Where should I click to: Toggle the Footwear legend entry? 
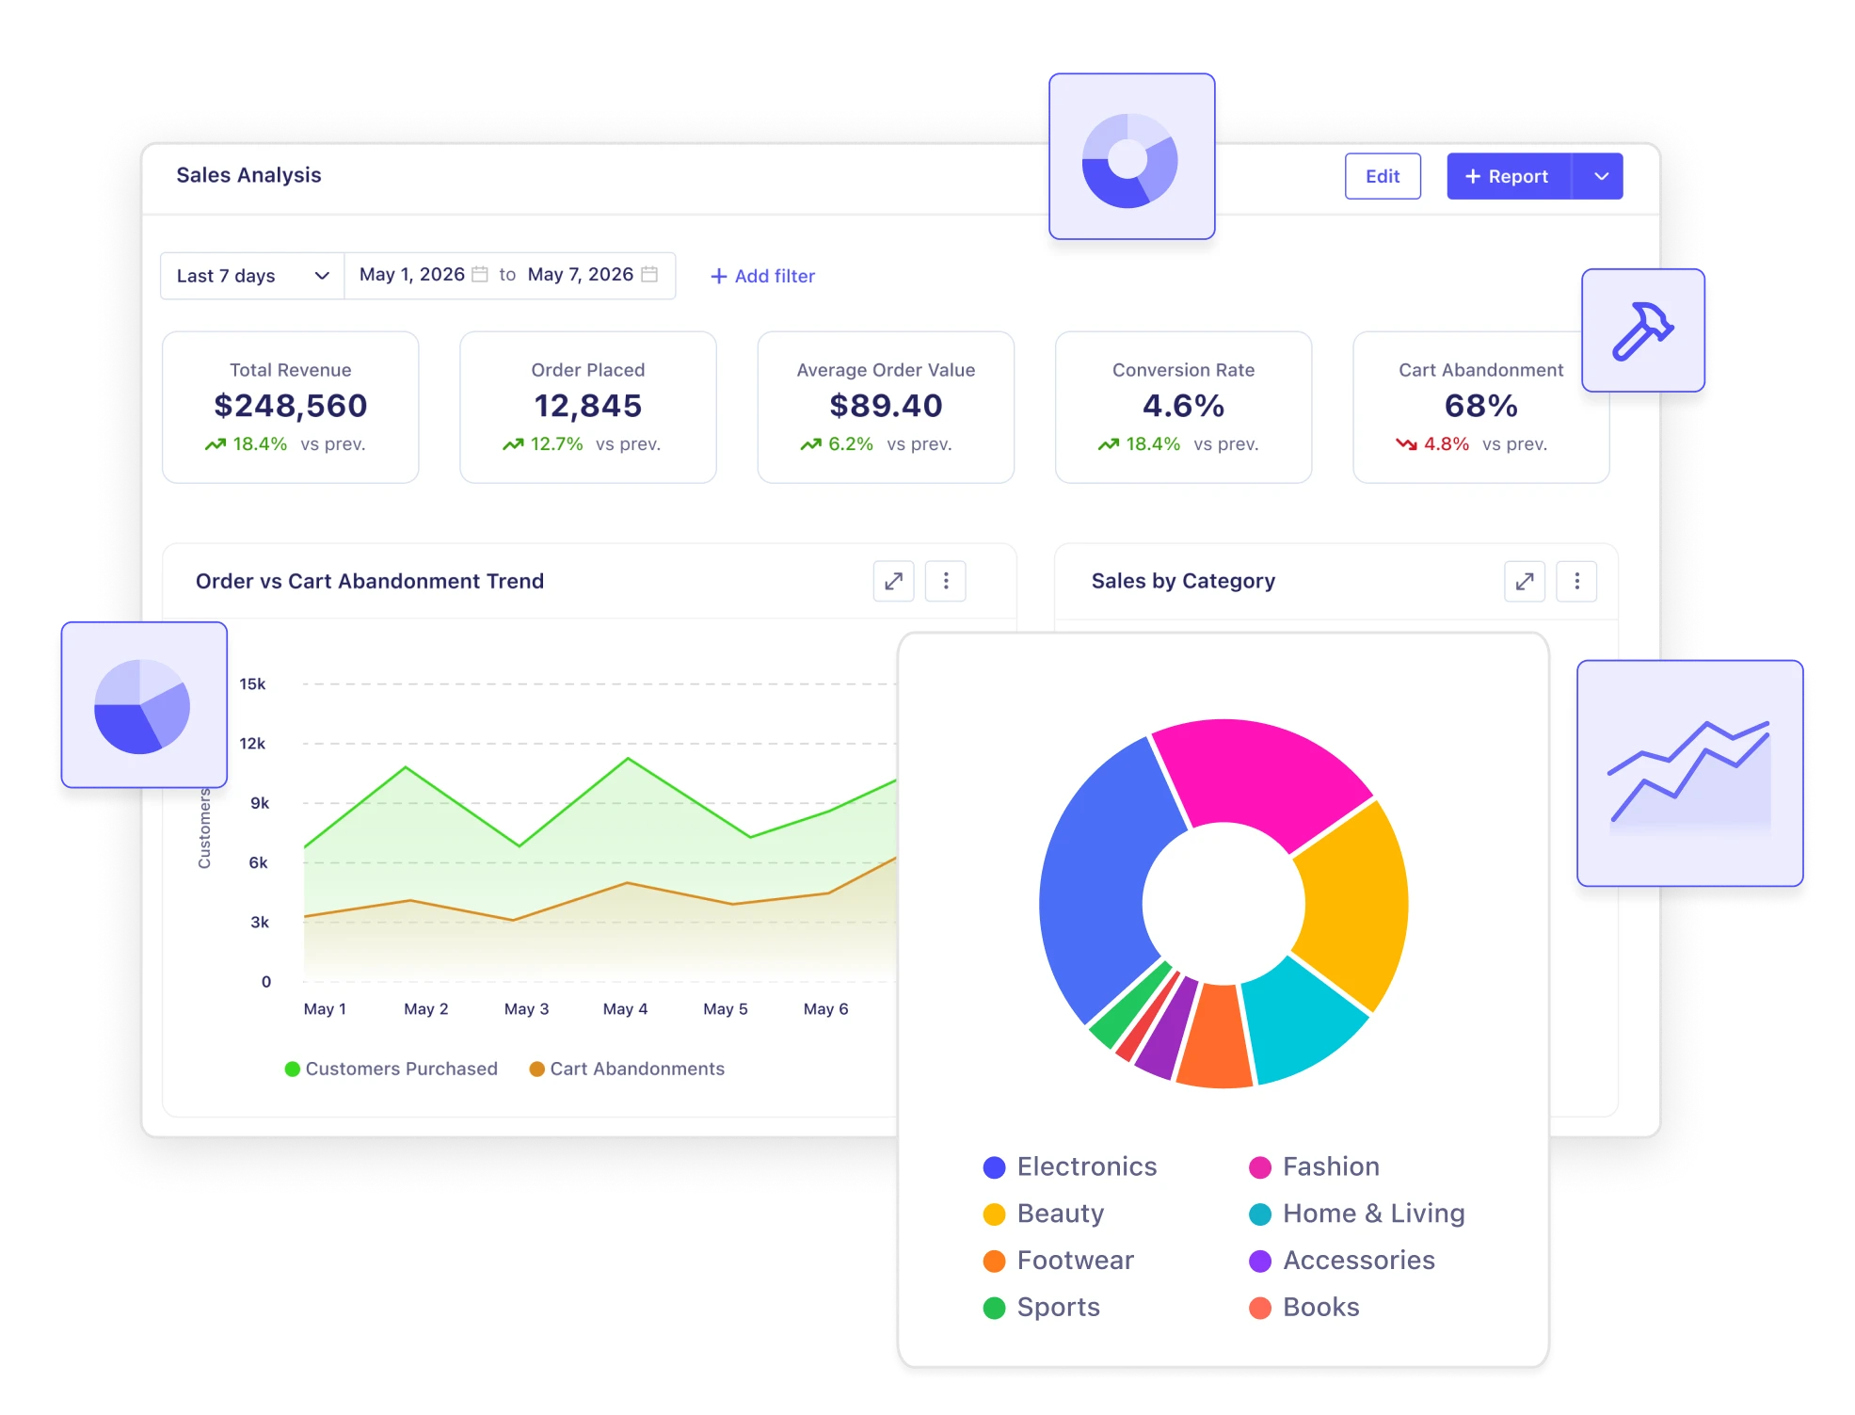1059,1261
